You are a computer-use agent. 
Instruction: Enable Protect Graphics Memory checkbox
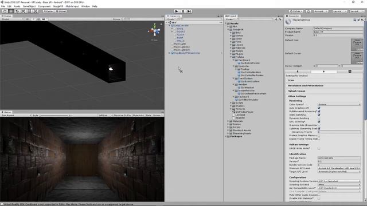tap(319, 136)
